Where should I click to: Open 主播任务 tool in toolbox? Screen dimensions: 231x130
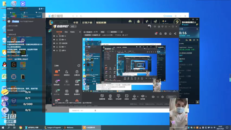click(77, 73)
